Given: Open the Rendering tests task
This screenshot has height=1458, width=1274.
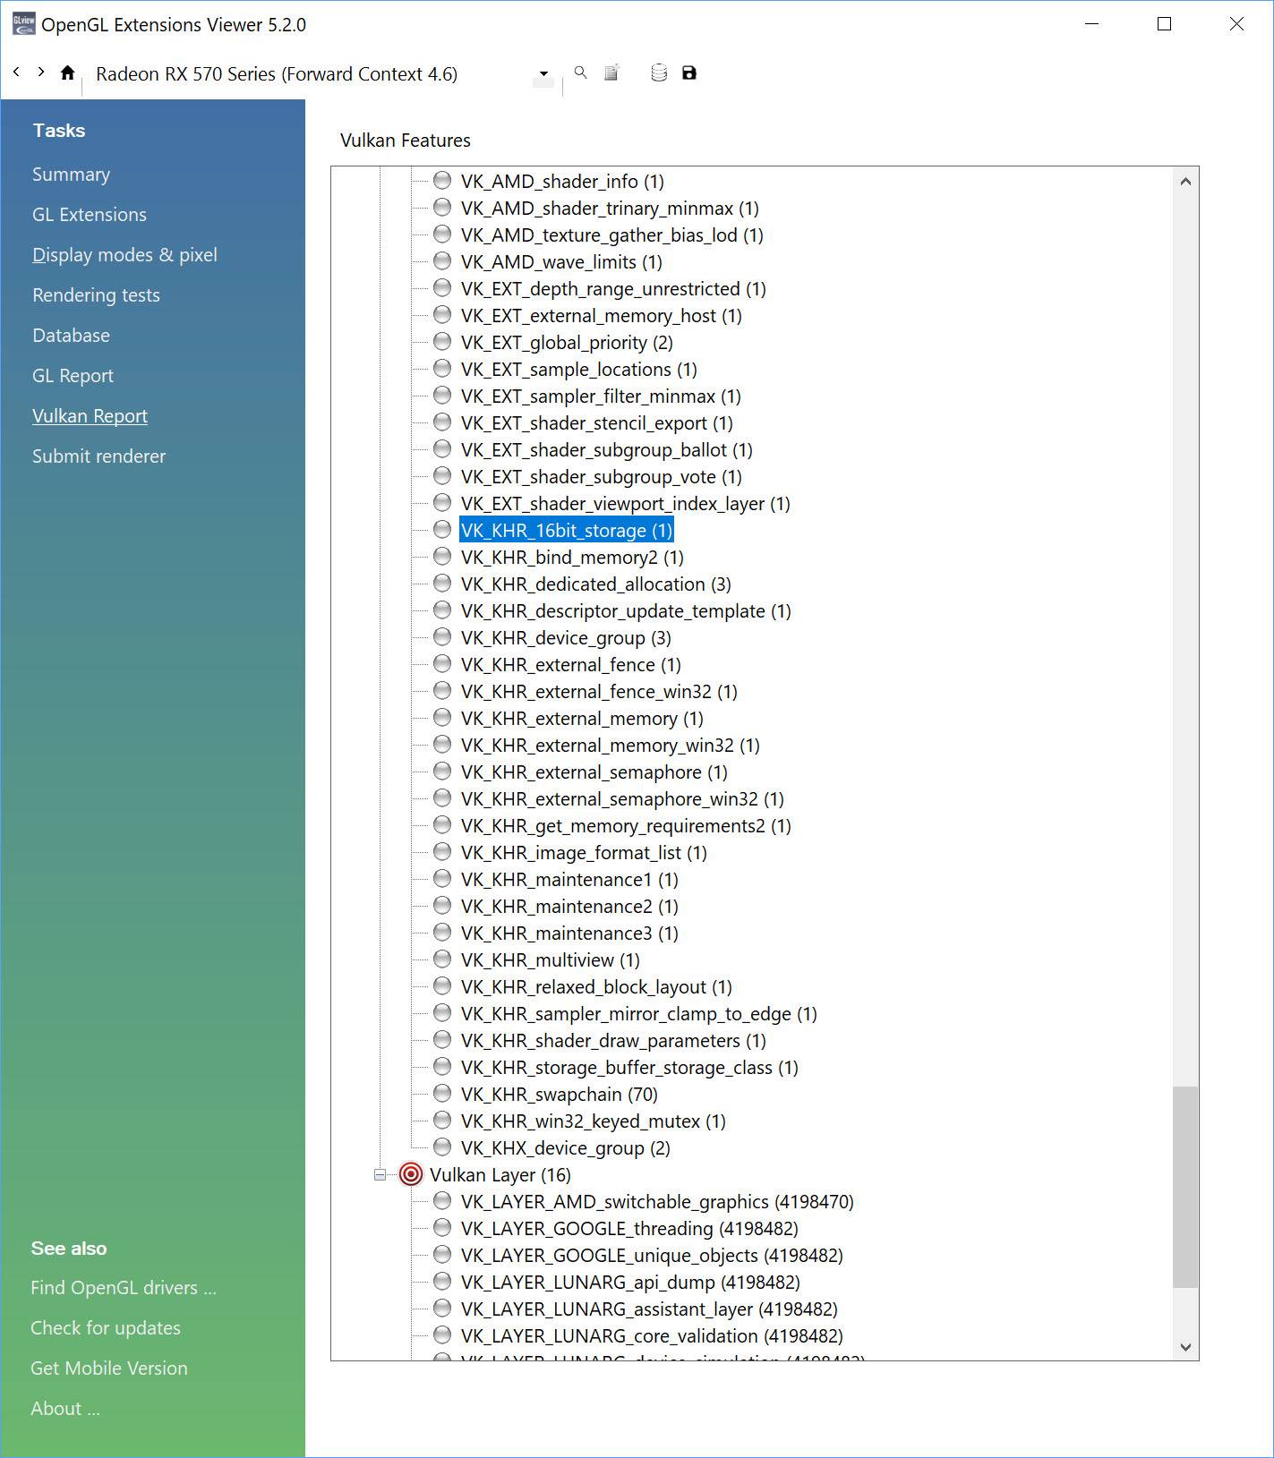Looking at the screenshot, I should pyautogui.click(x=96, y=294).
